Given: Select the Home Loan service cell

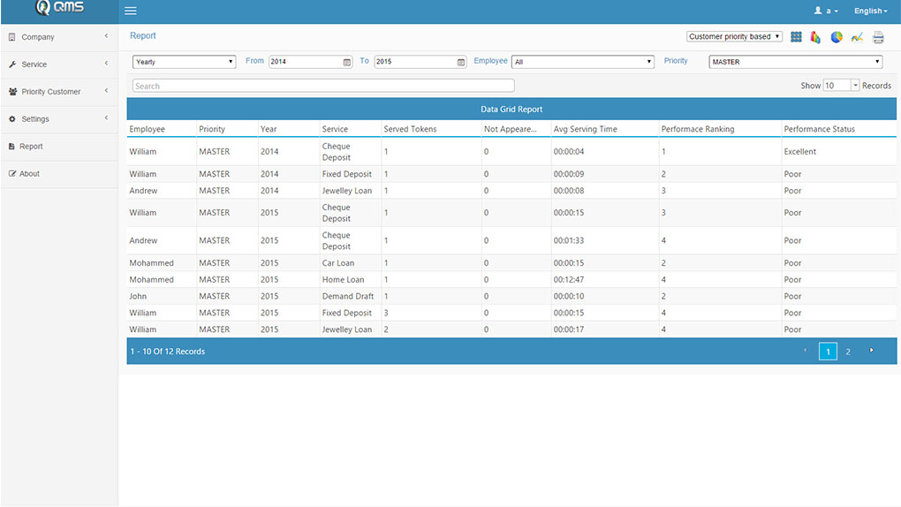Looking at the screenshot, I should tap(343, 280).
